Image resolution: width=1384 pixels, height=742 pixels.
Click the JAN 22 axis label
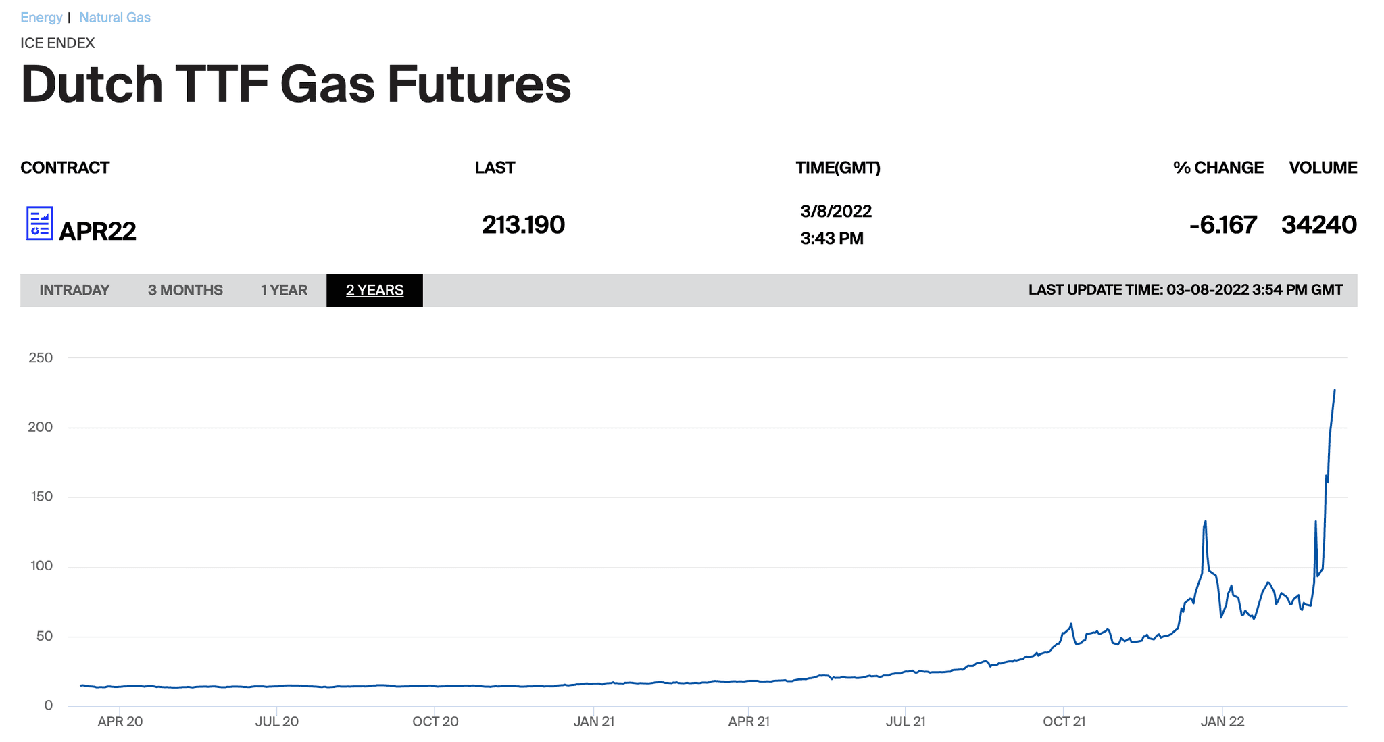point(1222,722)
